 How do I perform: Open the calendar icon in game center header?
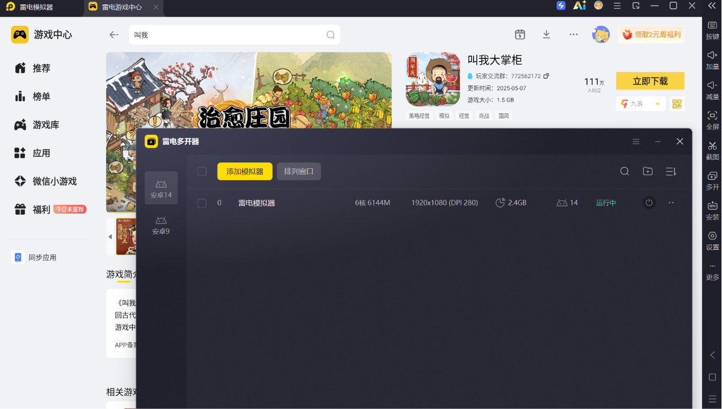tap(520, 34)
